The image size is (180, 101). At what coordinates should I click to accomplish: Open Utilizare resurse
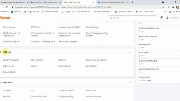94,97
